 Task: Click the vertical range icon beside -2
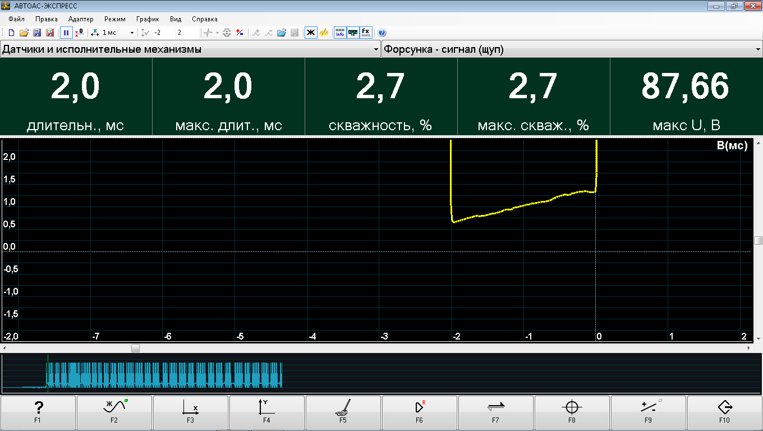[x=145, y=33]
